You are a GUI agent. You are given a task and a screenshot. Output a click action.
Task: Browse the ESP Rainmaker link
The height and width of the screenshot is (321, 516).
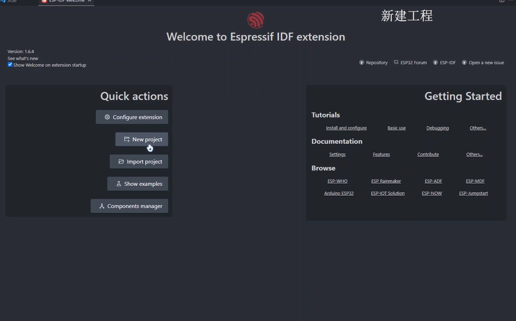[386, 181]
